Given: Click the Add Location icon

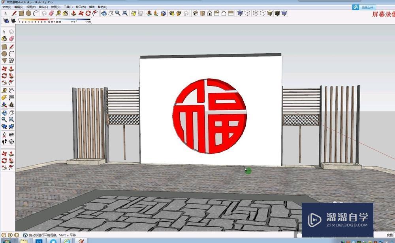Looking at the screenshot, I should coord(133,13).
